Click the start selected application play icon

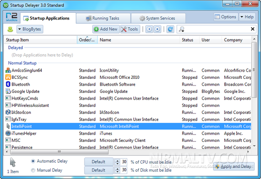149,29
